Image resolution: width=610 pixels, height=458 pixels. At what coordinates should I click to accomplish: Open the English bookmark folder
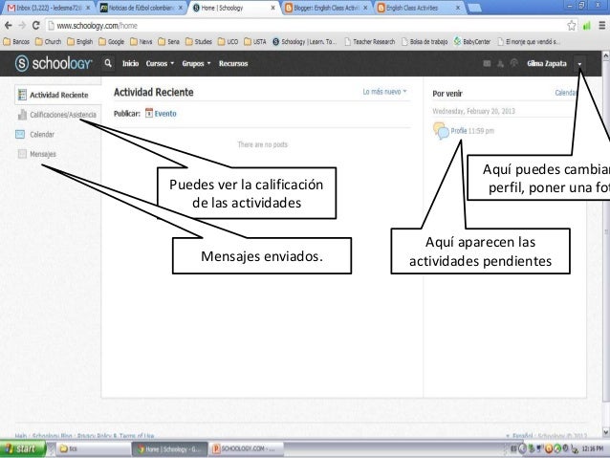(79, 42)
